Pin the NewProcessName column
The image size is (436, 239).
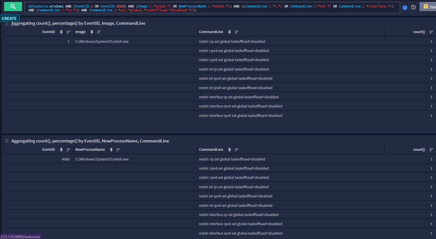point(111,150)
